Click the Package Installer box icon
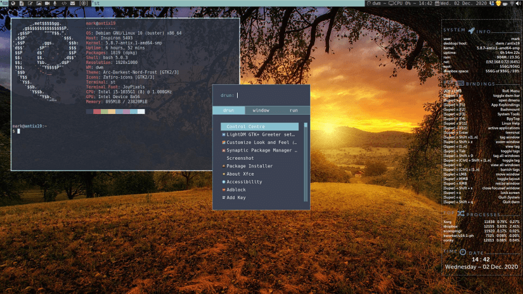523x294 pixels. 224,166
